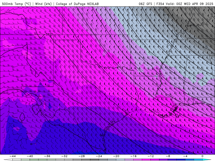This screenshot has width=215, height=161.
Task: Click the "-28" color scale label
Action: (x=82, y=156)
